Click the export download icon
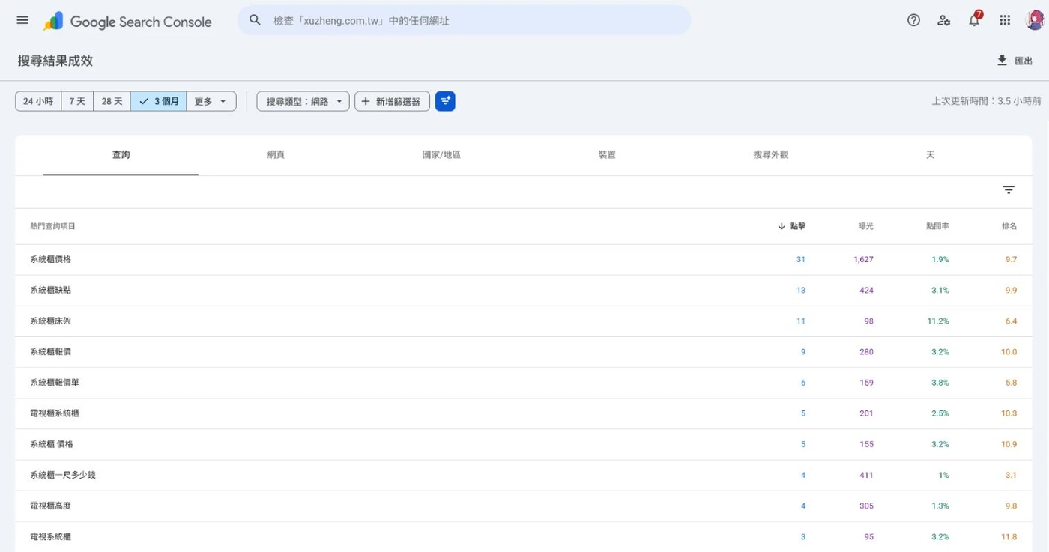This screenshot has height=552, width=1049. [1002, 60]
